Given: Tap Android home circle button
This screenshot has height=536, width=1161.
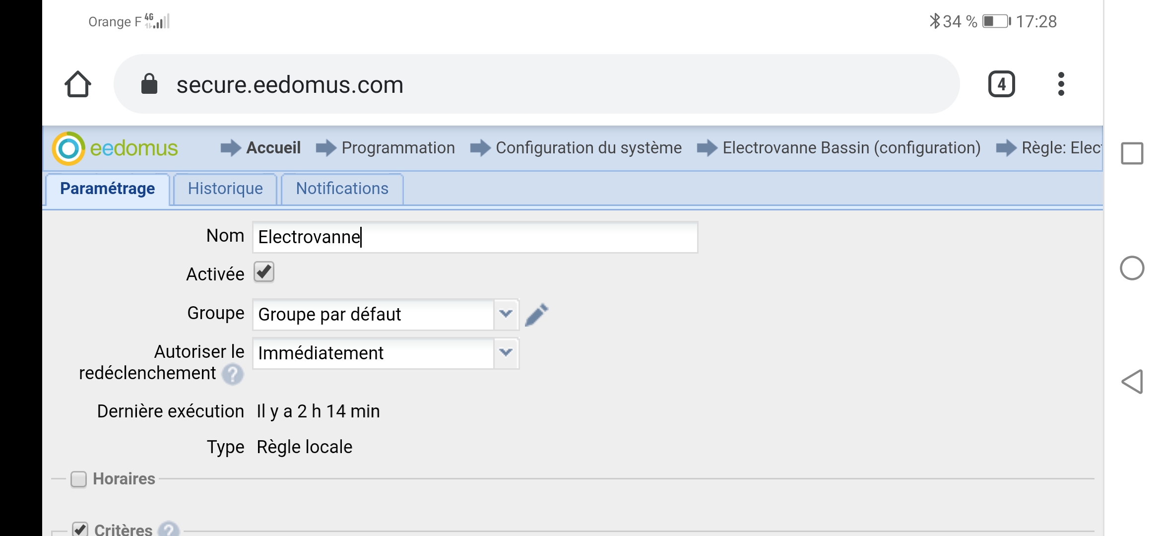Looking at the screenshot, I should point(1132,268).
